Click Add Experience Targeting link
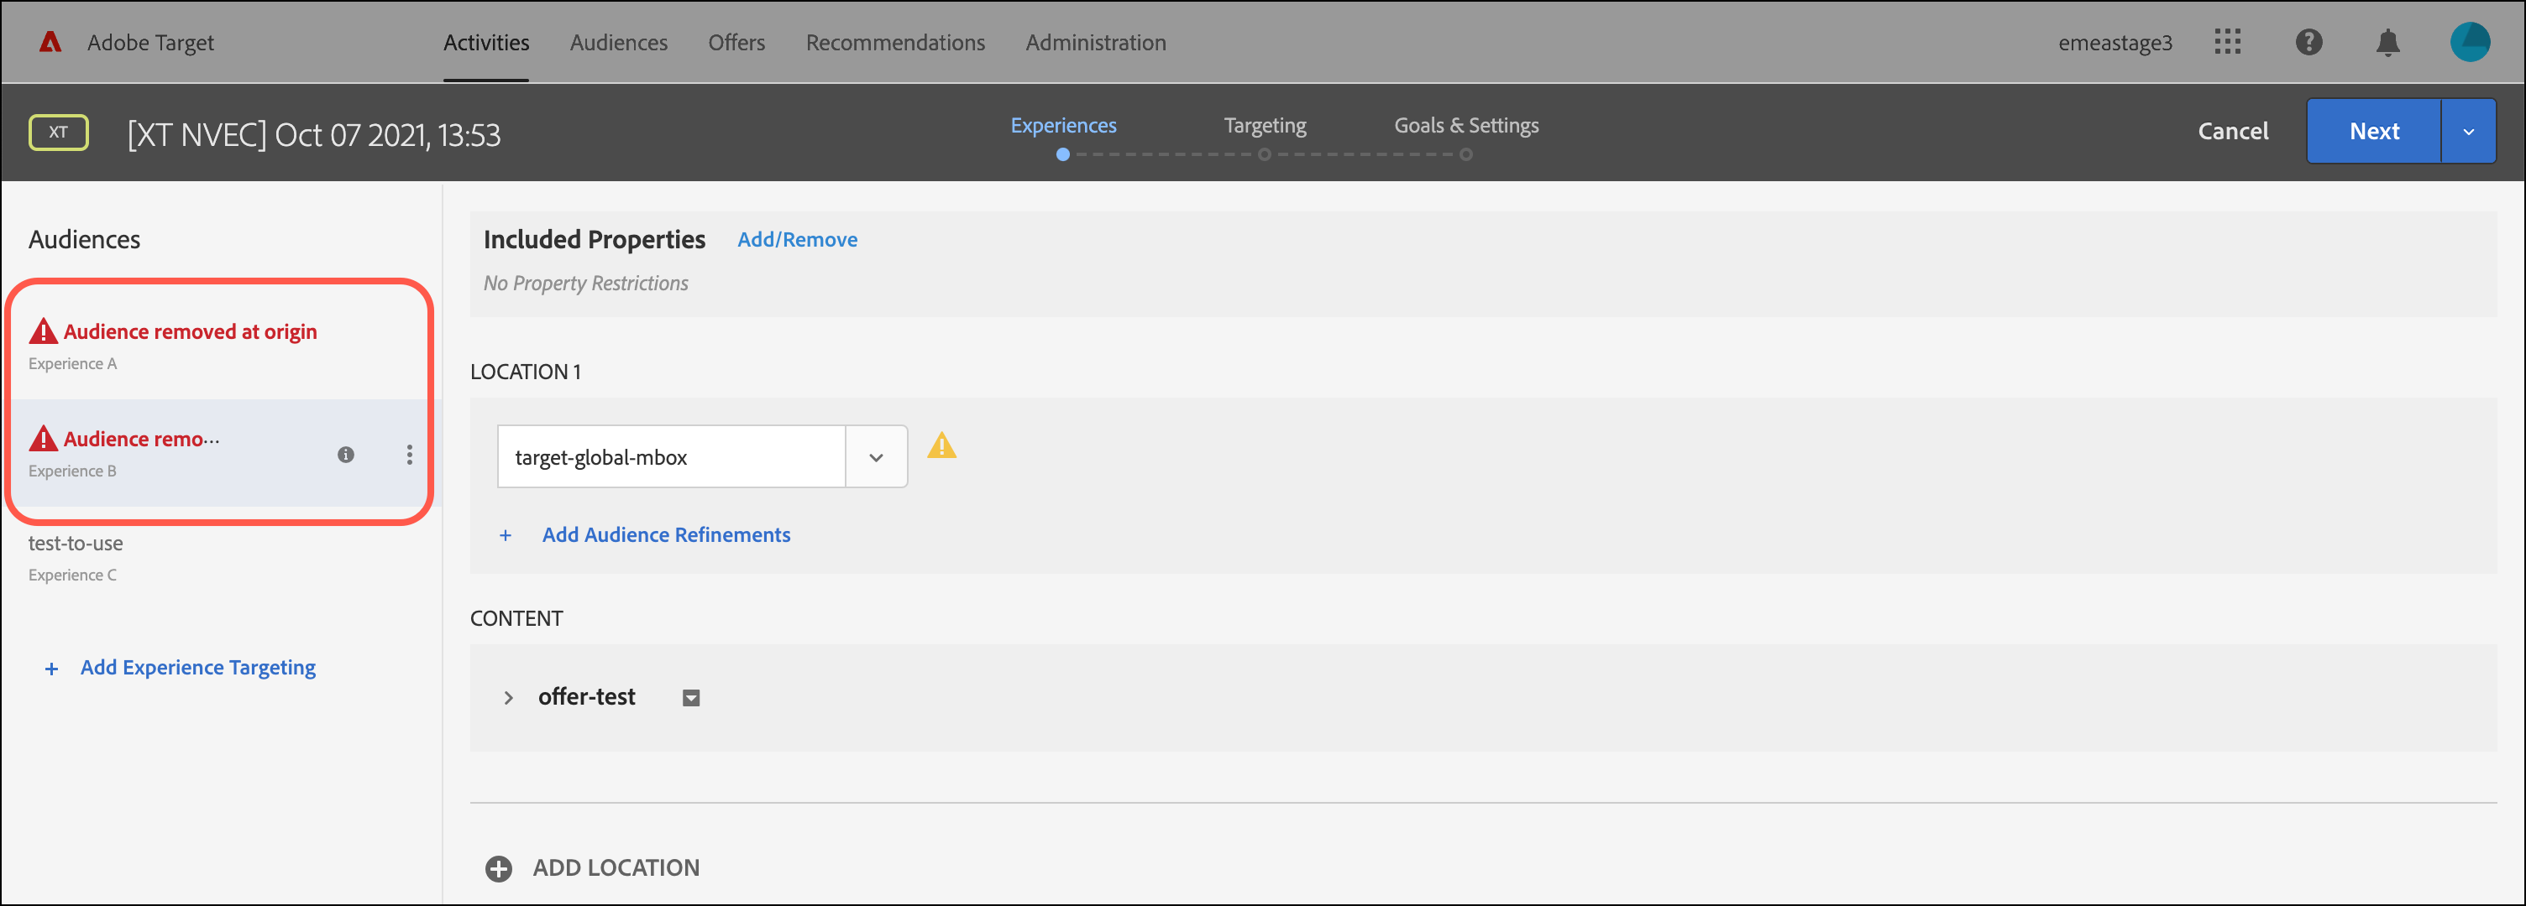 coord(198,668)
